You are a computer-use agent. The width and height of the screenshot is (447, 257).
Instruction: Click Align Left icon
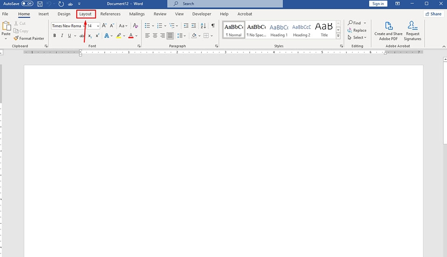[x=148, y=36]
